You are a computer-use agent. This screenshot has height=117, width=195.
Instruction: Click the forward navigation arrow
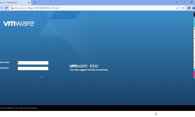click(x=1, y=8)
